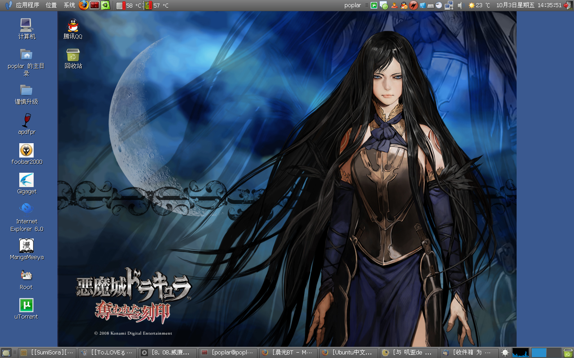Viewport: 574px width, 358px height.
Task: Open the 计算机 desktop icon
Action: point(26,29)
